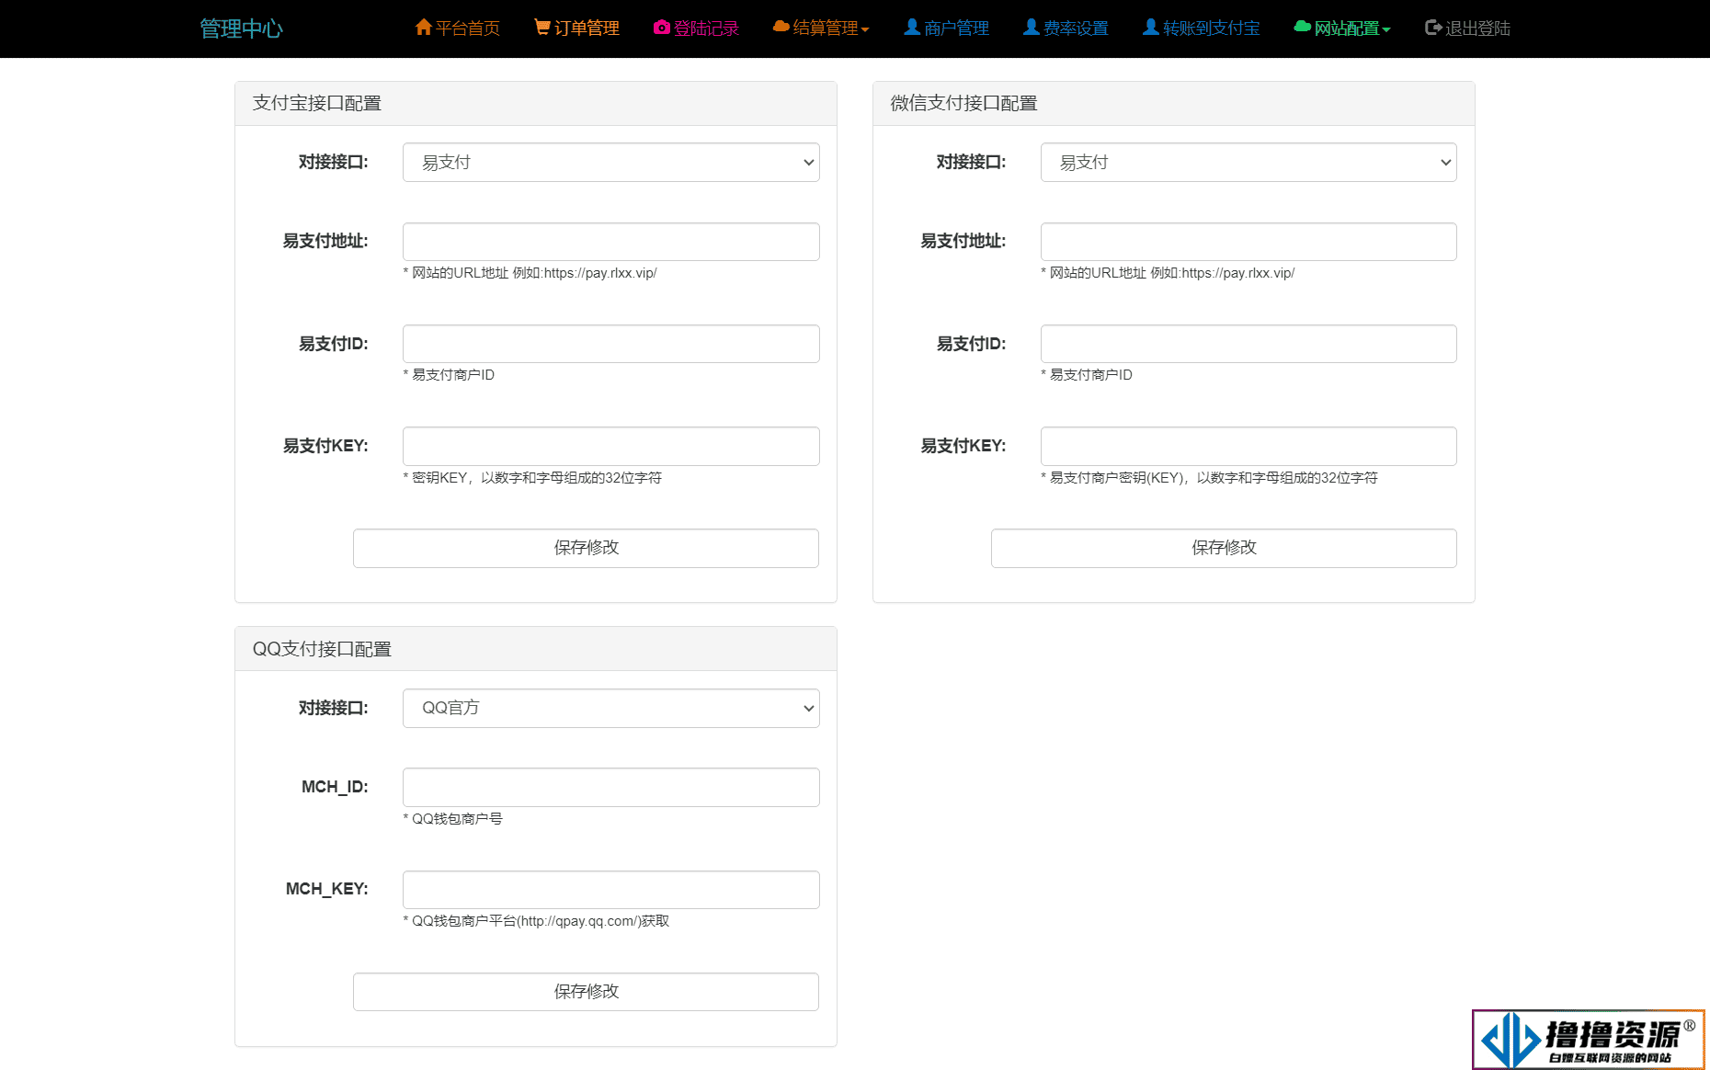Image resolution: width=1710 pixels, height=1070 pixels.
Task: Click the user icon beside 转账到支付宝
Action: 1150,28
